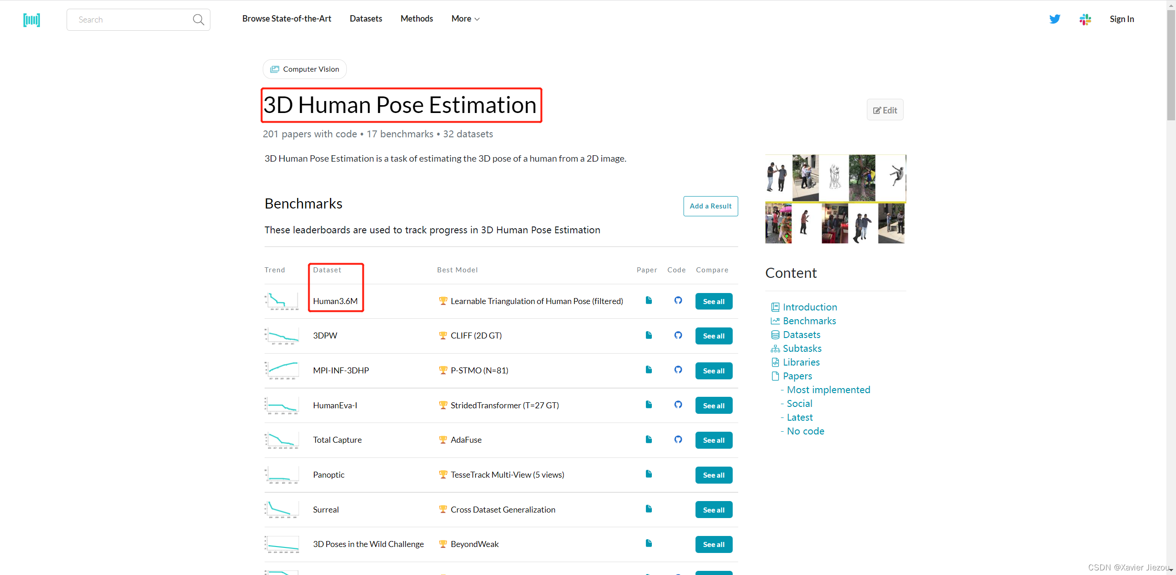Click the Add a Result button
The image size is (1176, 575).
tap(710, 206)
